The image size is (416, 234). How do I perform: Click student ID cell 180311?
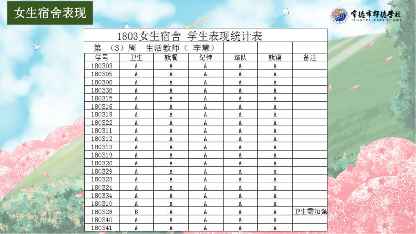pyautogui.click(x=102, y=131)
